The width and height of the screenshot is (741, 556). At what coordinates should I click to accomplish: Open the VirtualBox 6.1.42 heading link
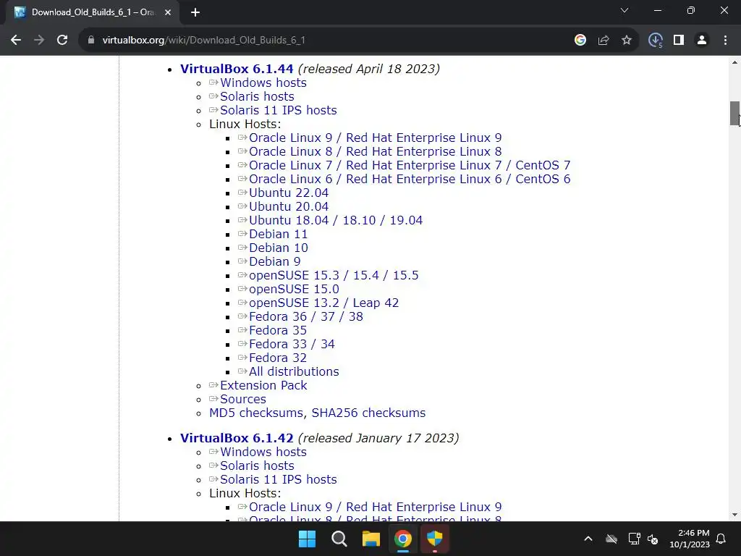(x=237, y=438)
